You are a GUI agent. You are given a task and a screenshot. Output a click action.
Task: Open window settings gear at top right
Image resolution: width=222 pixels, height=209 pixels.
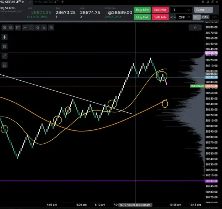pos(208,2)
